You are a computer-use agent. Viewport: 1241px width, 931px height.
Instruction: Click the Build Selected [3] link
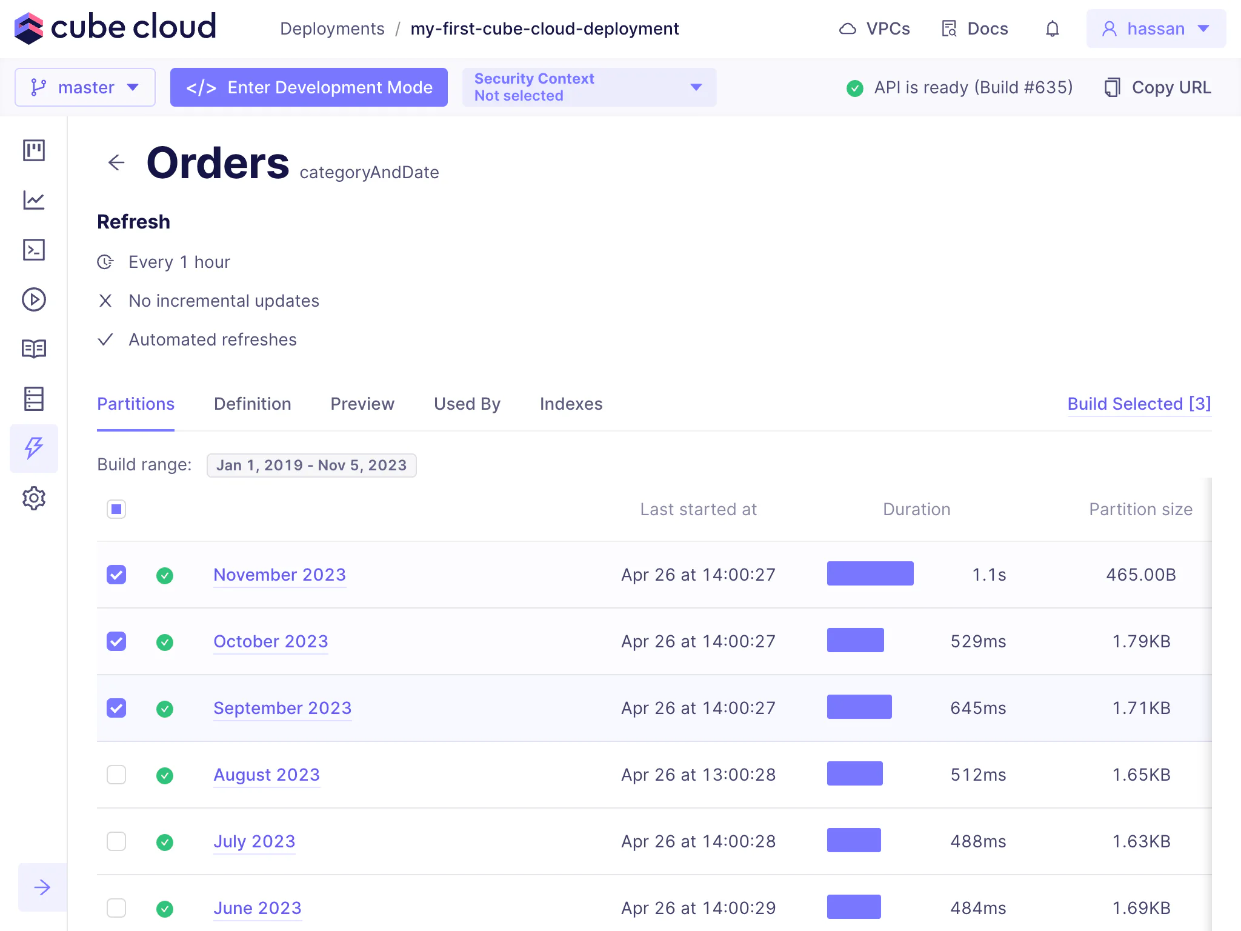[1139, 404]
